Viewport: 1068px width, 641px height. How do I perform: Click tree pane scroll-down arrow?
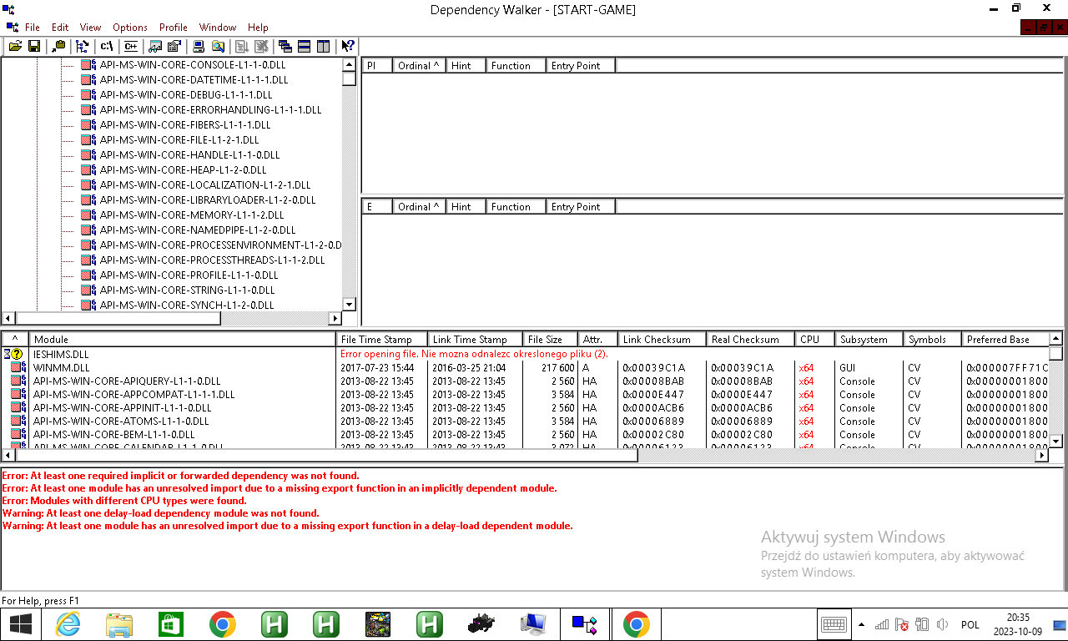[350, 305]
